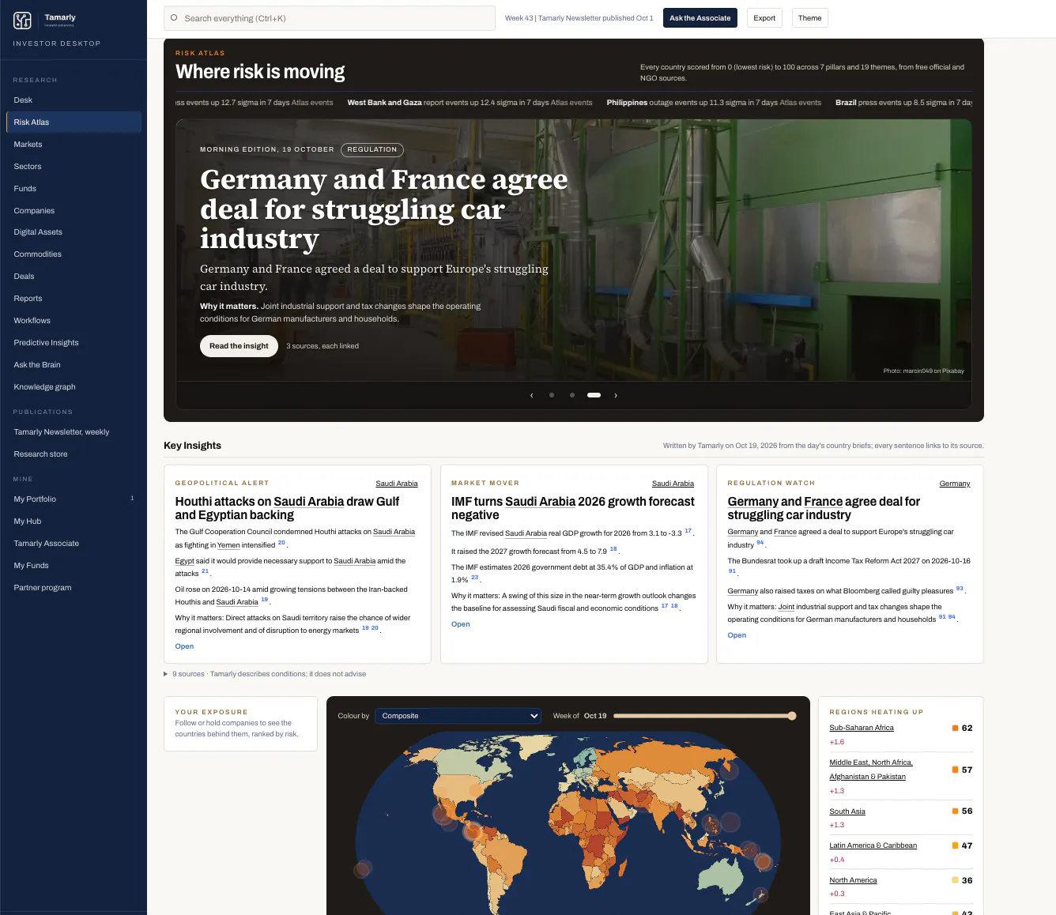Screen dimensions: 1056x915
Task: Go to Markets in sidebar
Action: coord(74,145)
